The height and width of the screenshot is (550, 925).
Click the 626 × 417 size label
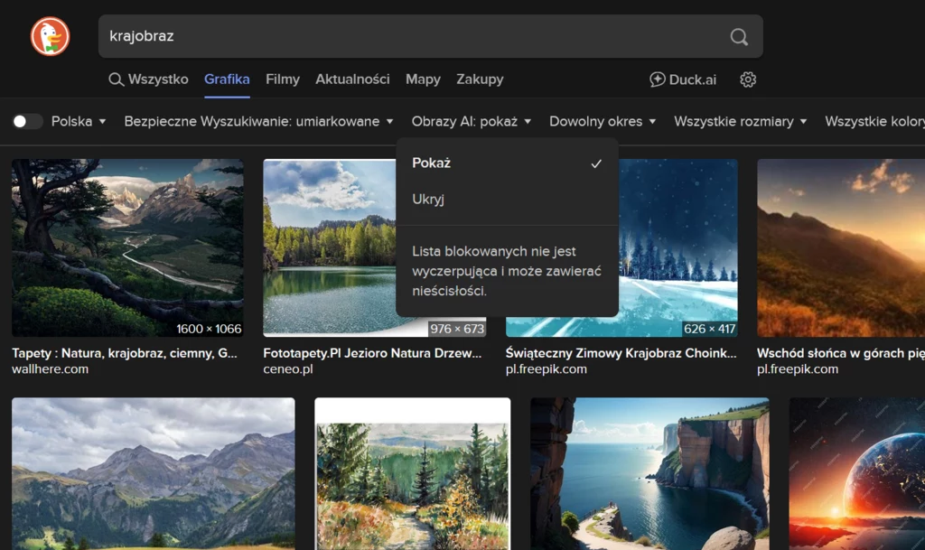pyautogui.click(x=710, y=329)
